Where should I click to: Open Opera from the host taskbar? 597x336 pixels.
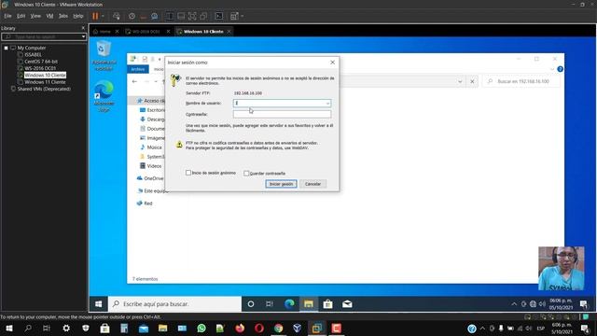pos(259,328)
